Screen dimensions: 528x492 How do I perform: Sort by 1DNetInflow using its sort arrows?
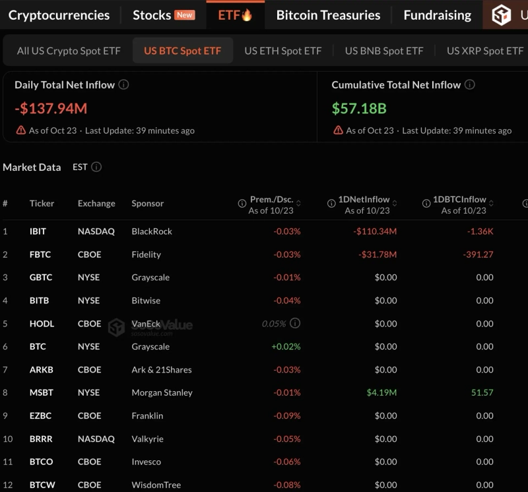[395, 203]
